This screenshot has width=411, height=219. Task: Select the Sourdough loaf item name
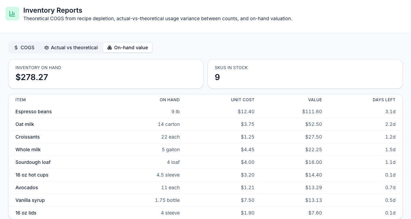coord(33,162)
